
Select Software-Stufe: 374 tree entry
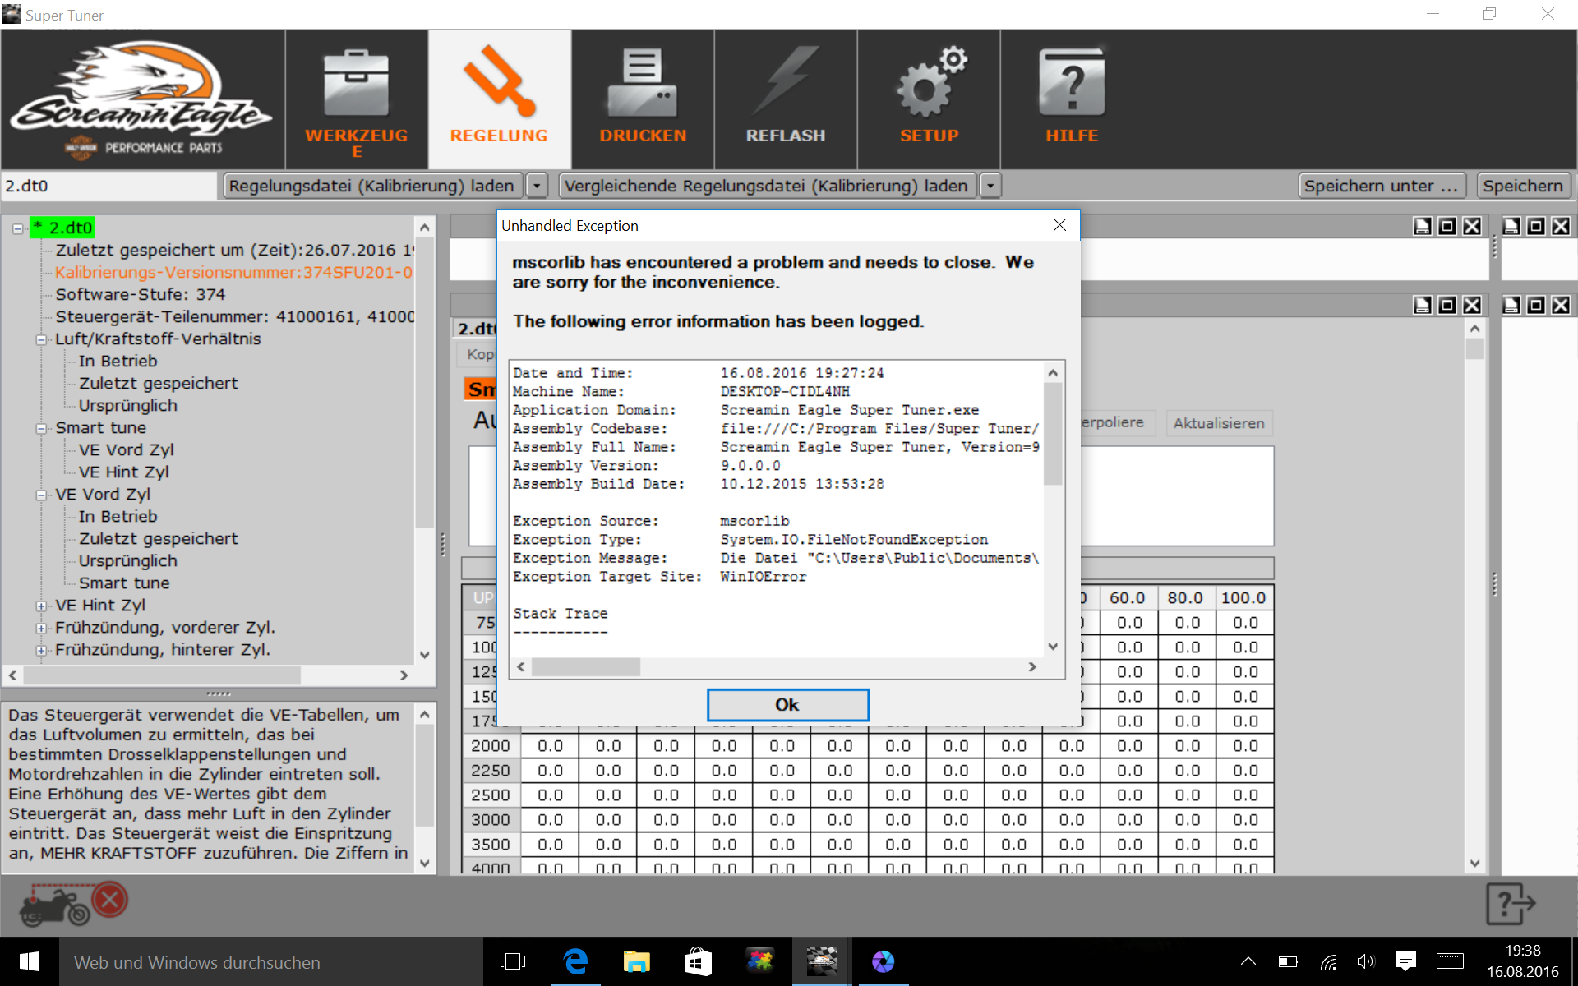(x=140, y=294)
